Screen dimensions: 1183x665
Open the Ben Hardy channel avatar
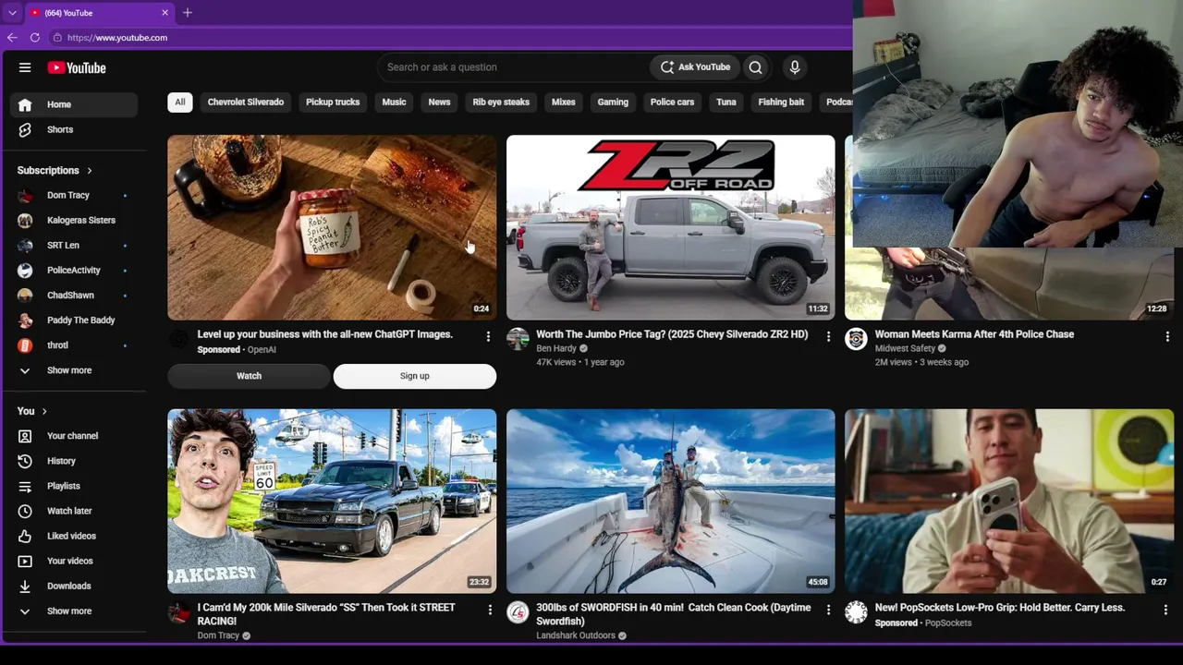tap(518, 339)
